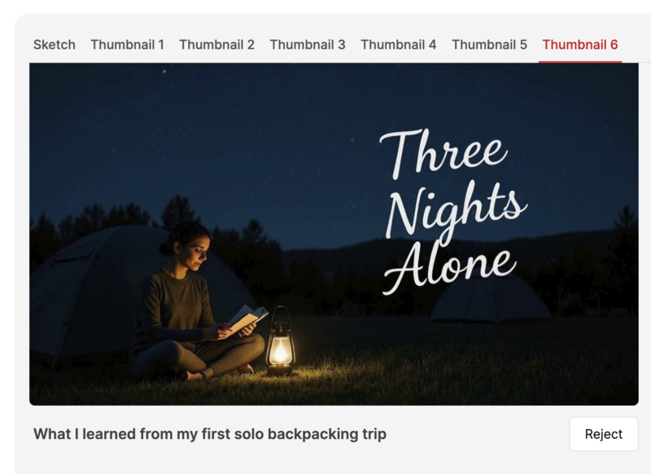Click the "What I learned" headline text
Viewport: 651px width, 474px height.
pyautogui.click(x=210, y=434)
